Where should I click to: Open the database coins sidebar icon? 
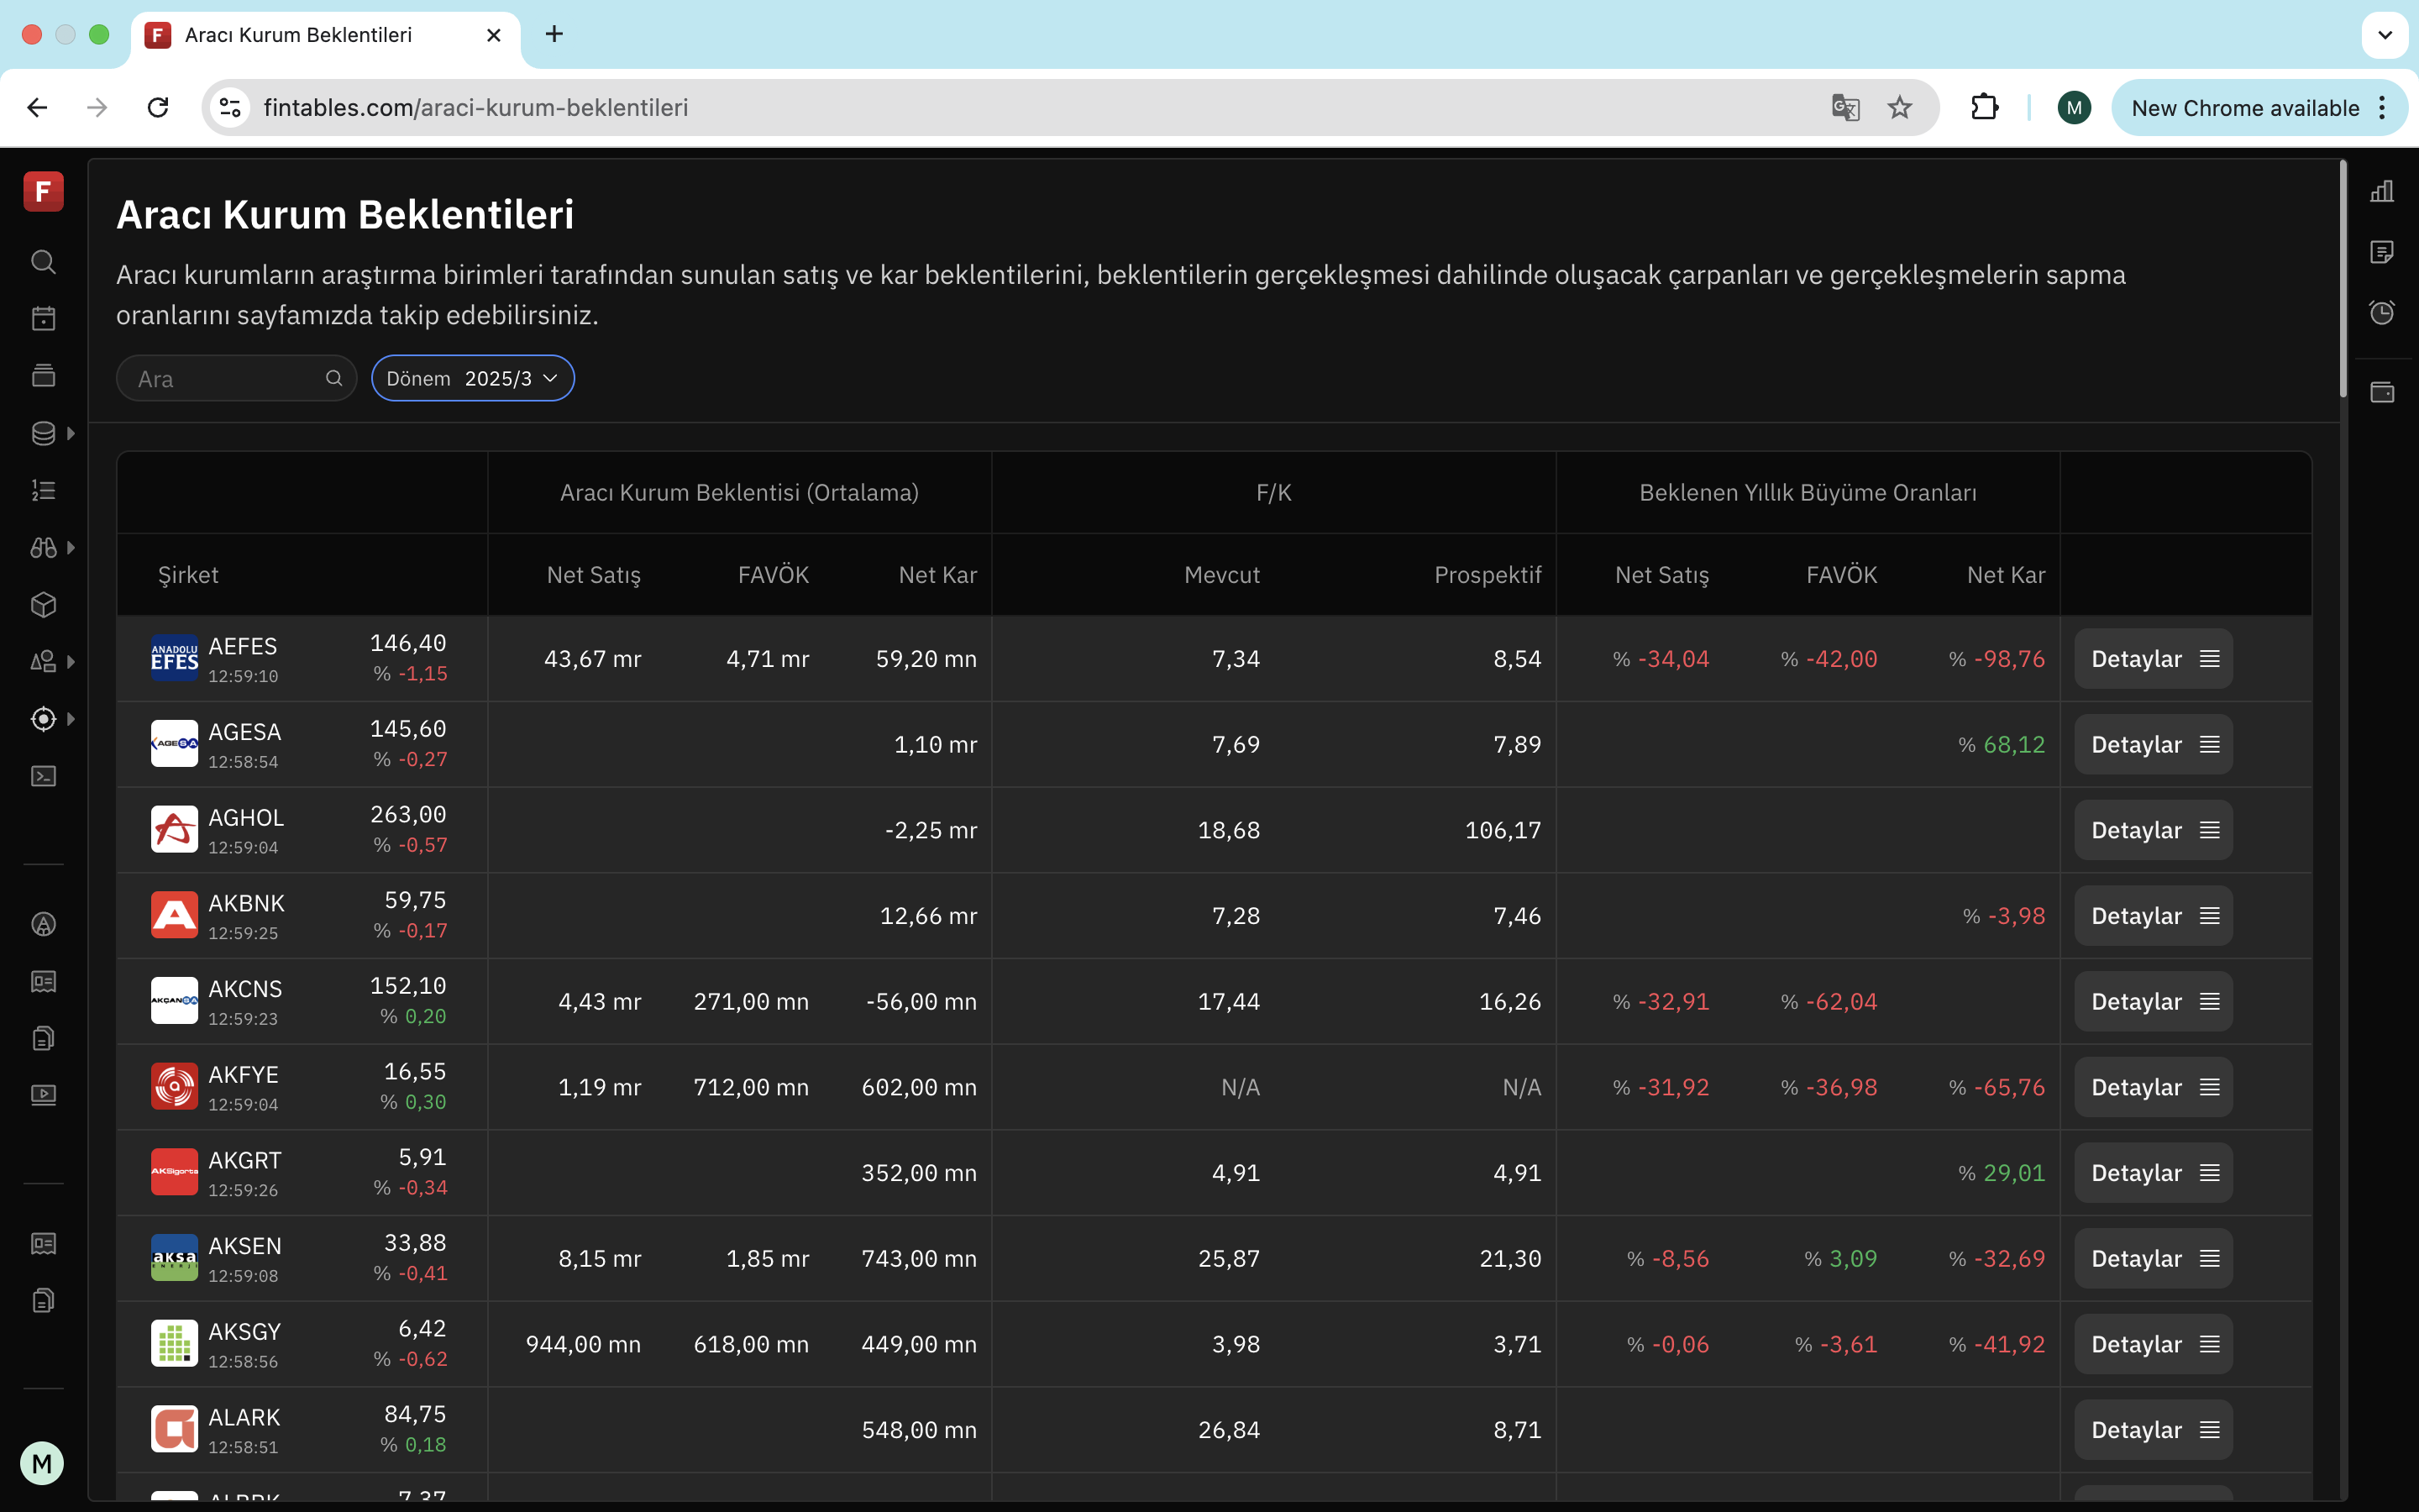pyautogui.click(x=43, y=433)
